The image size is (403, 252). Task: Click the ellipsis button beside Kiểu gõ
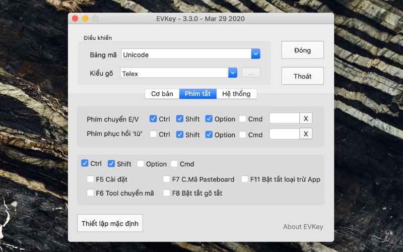click(x=251, y=73)
